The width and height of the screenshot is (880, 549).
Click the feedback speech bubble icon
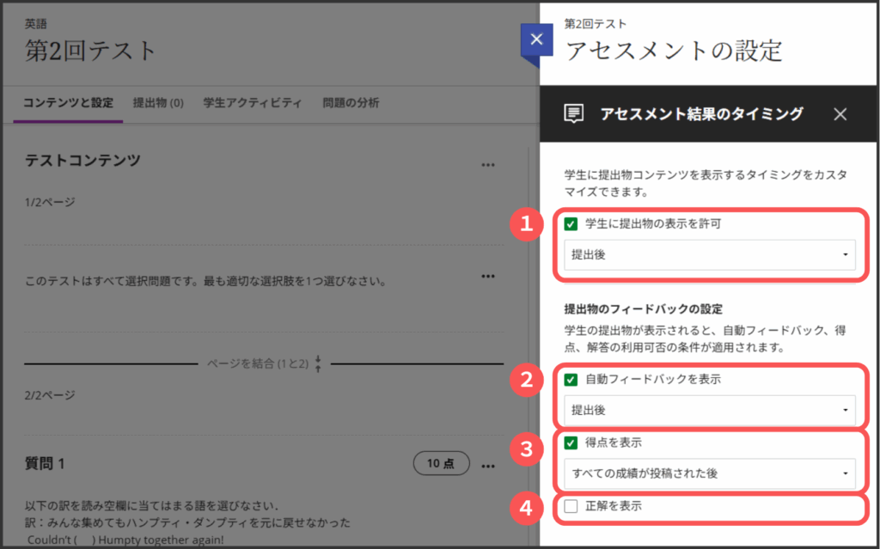click(x=573, y=114)
